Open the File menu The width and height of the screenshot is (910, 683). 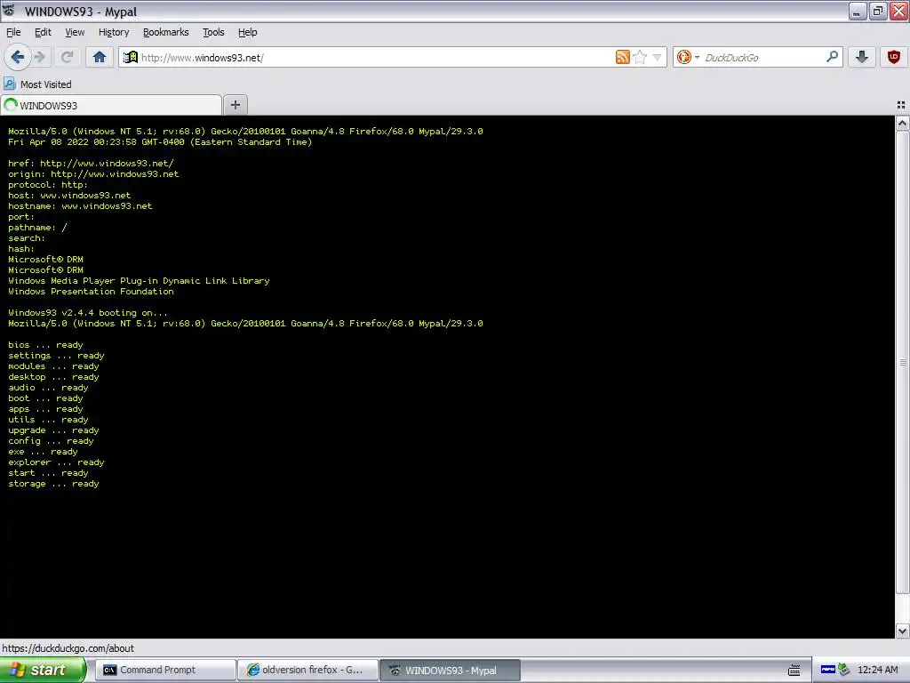[x=13, y=32]
